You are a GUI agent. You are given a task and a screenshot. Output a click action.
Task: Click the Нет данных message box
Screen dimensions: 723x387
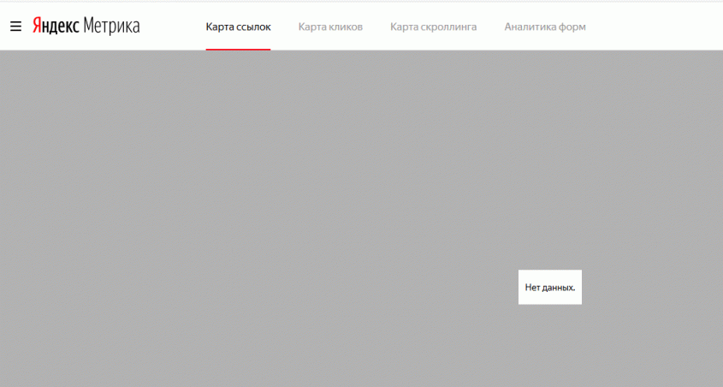point(549,287)
